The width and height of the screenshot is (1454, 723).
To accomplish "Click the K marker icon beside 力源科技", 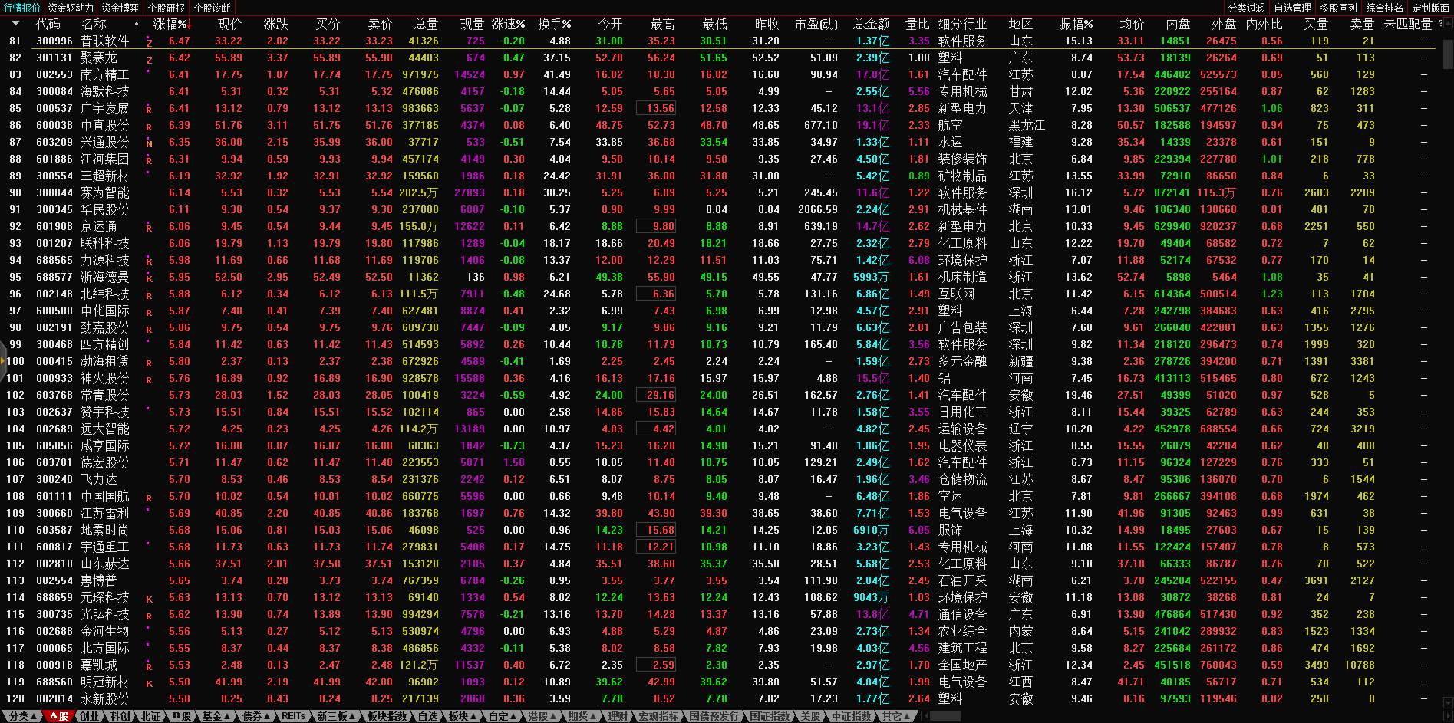I will click(x=149, y=261).
